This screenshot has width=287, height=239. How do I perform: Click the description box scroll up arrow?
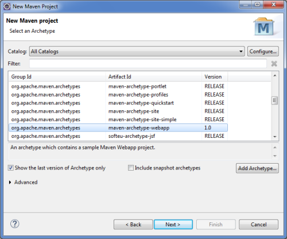[x=275, y=148]
